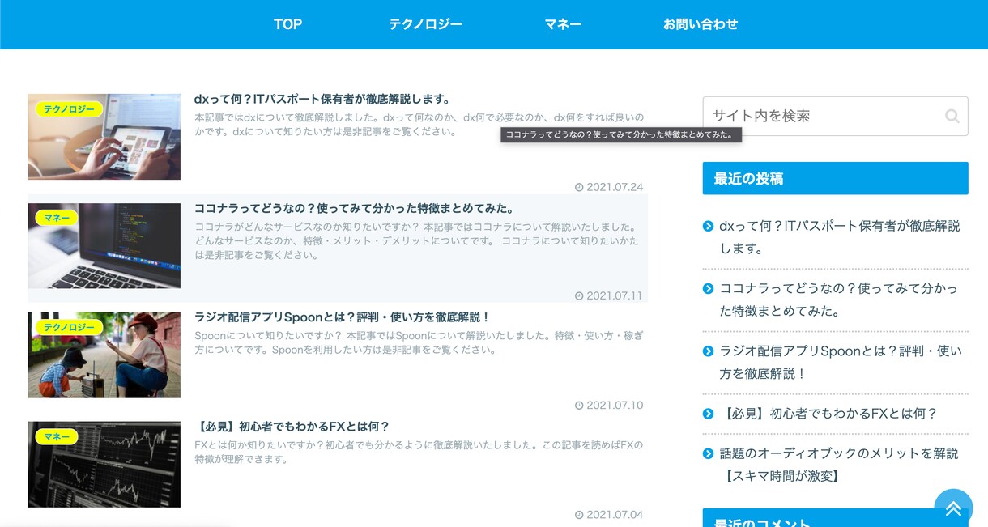Screen dimensions: 988x527
Task: Click the sidebar link ココナラってどうなの？
Action: click(x=838, y=300)
